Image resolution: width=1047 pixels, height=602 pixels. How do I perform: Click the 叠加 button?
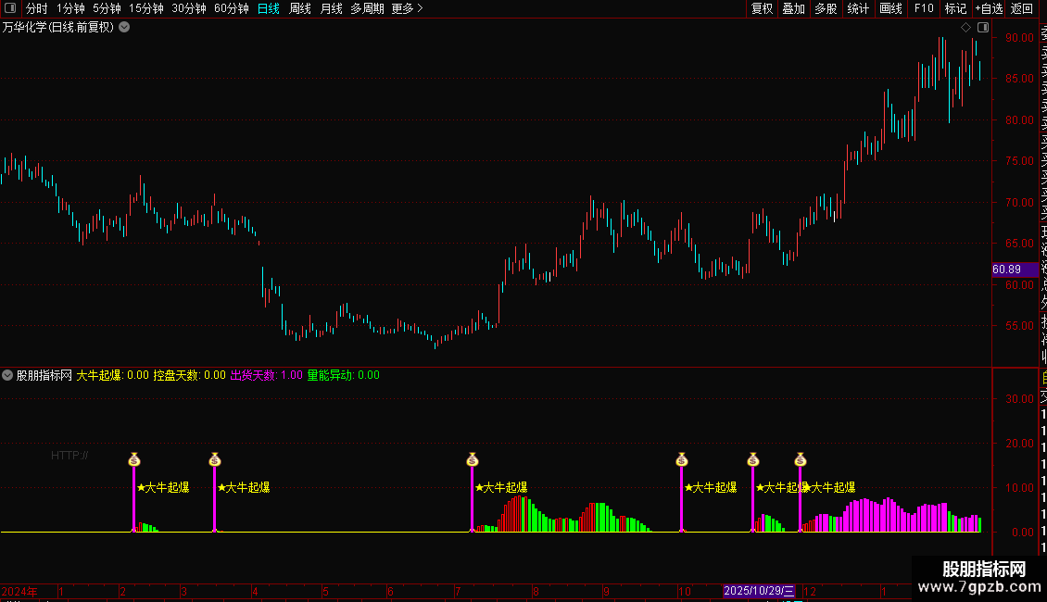point(794,8)
